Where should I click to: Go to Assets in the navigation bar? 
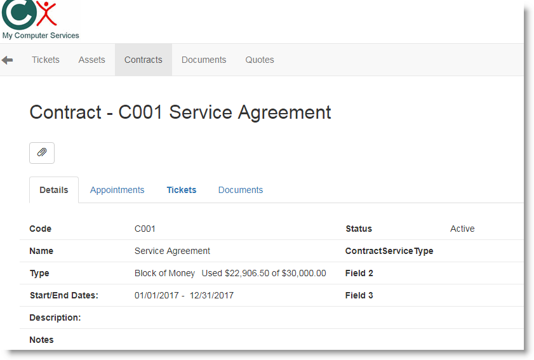click(92, 60)
